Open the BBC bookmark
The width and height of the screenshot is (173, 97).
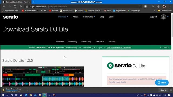click(44, 11)
